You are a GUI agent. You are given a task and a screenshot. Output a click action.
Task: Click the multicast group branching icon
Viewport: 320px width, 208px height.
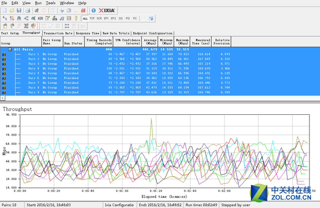coord(26,18)
